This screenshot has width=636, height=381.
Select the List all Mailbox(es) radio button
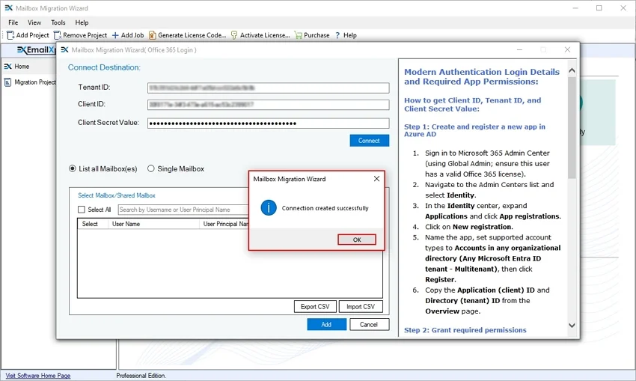click(x=73, y=168)
